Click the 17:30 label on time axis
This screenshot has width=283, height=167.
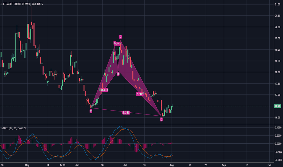click(x=63, y=165)
